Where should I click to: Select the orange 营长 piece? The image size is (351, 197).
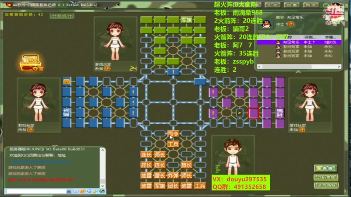tap(160, 176)
